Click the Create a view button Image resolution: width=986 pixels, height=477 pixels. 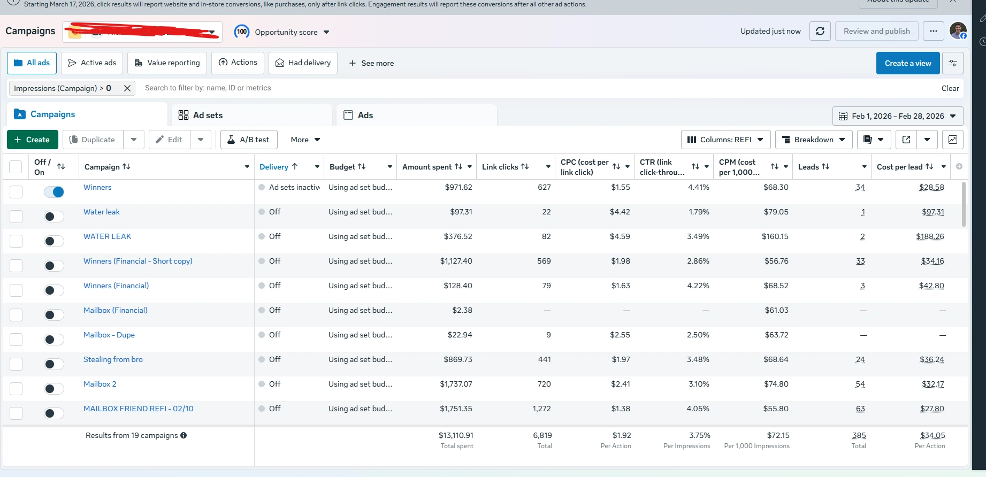point(907,63)
